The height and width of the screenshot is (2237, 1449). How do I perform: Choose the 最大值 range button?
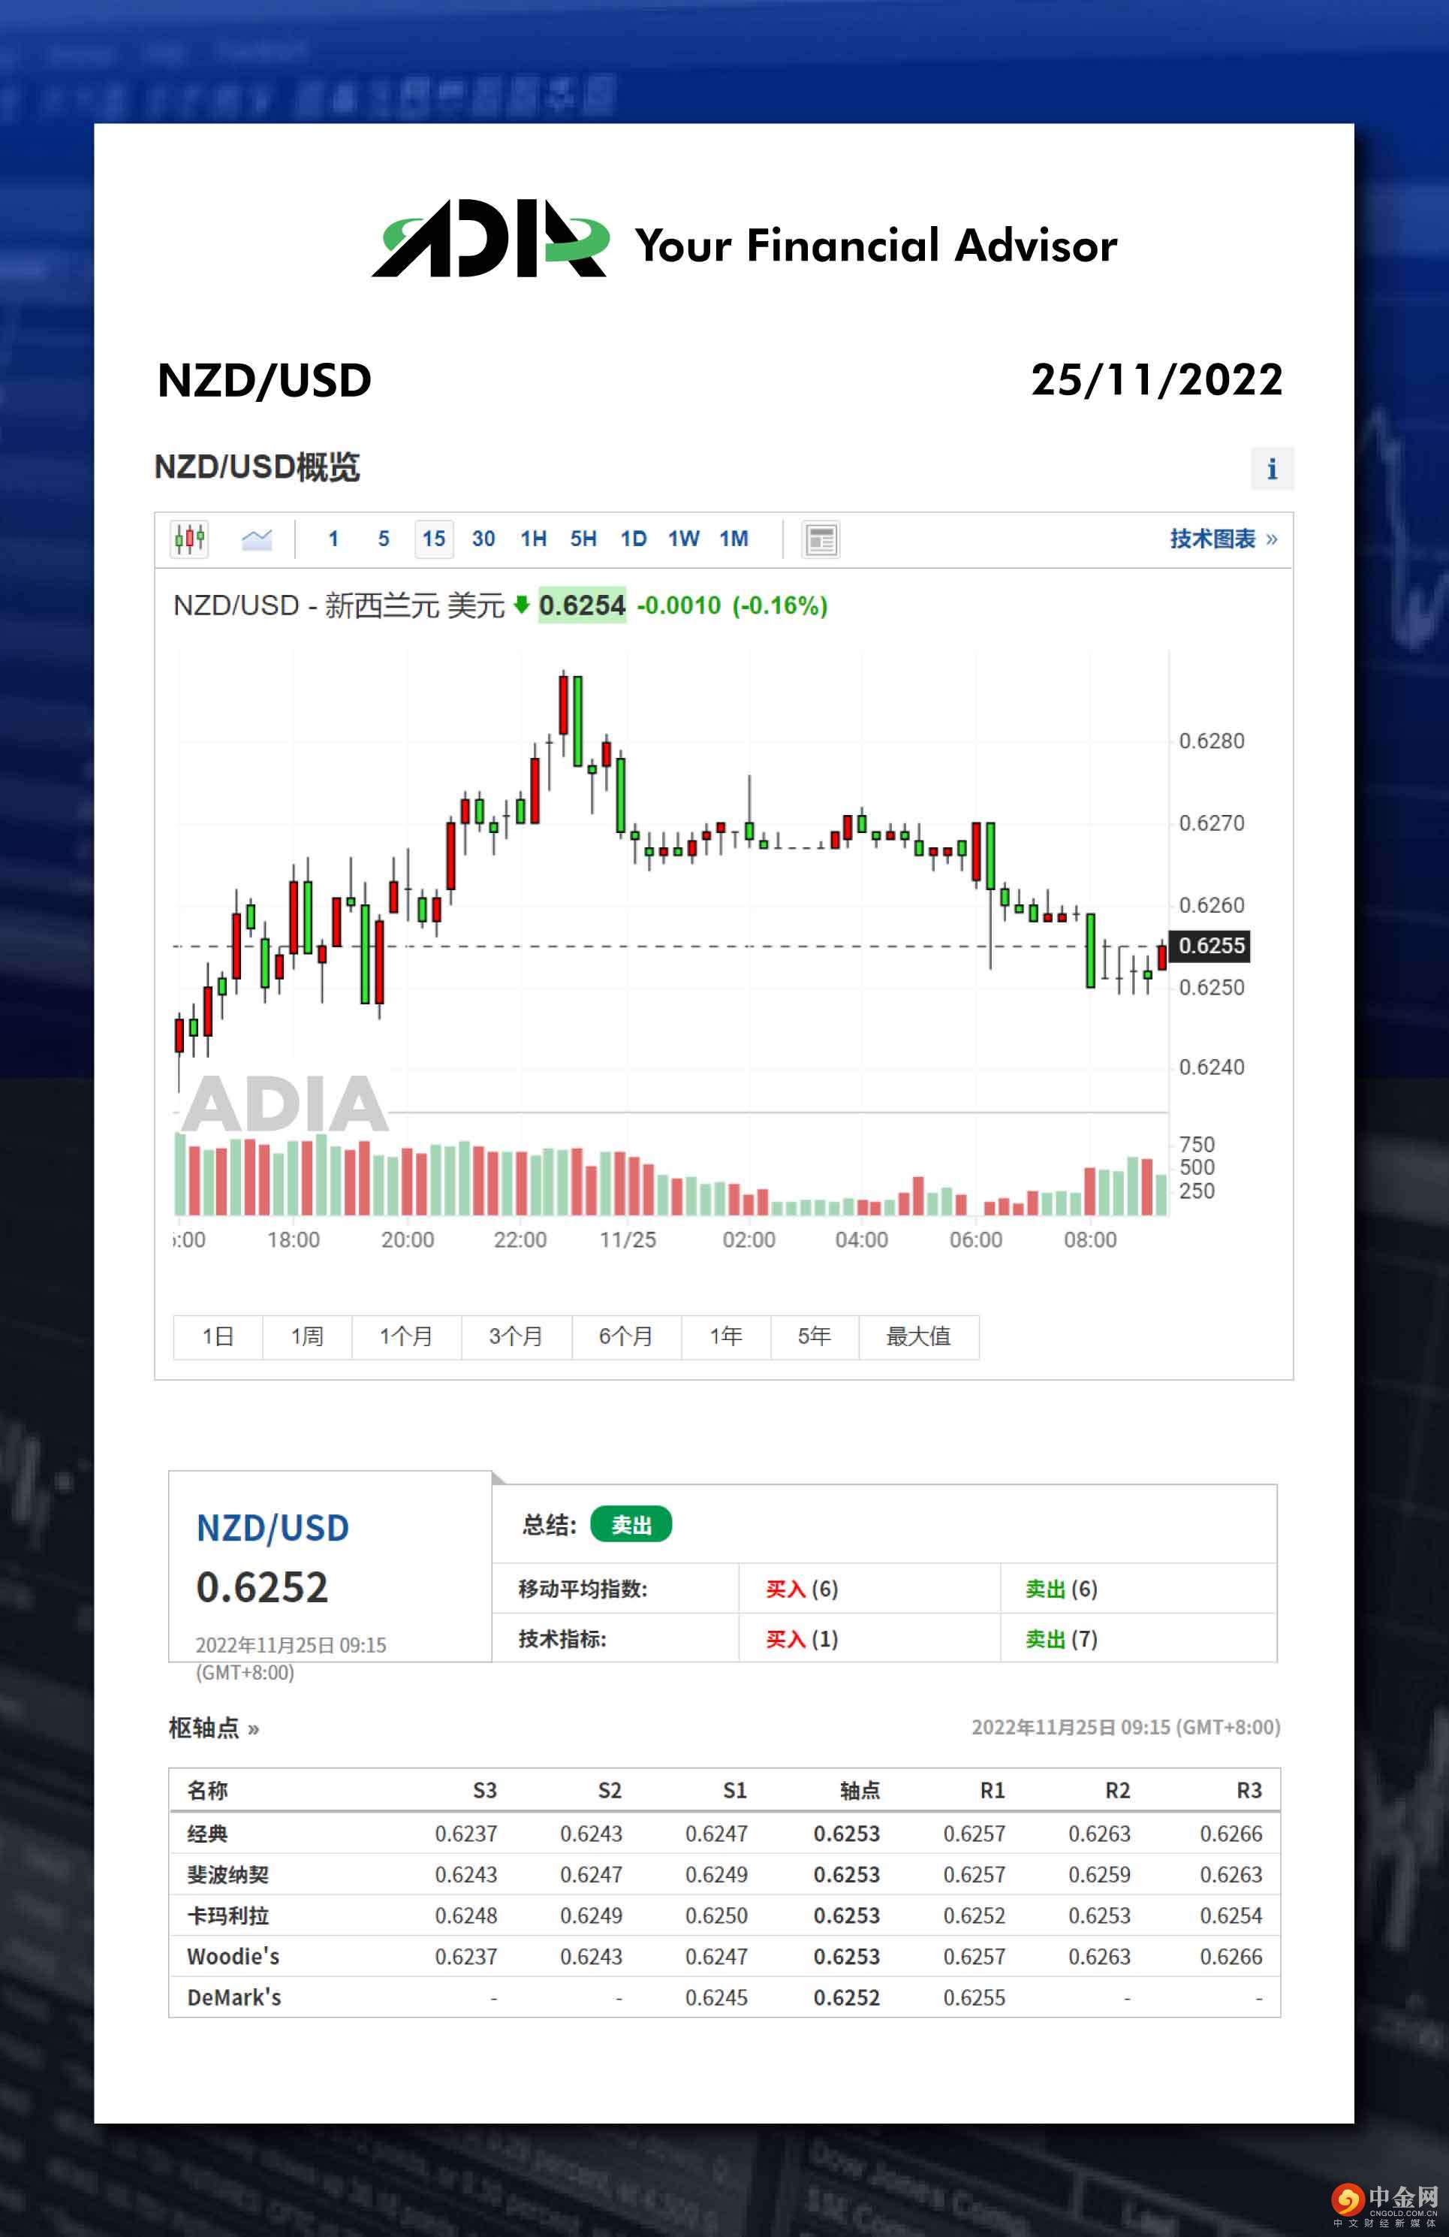(918, 1336)
